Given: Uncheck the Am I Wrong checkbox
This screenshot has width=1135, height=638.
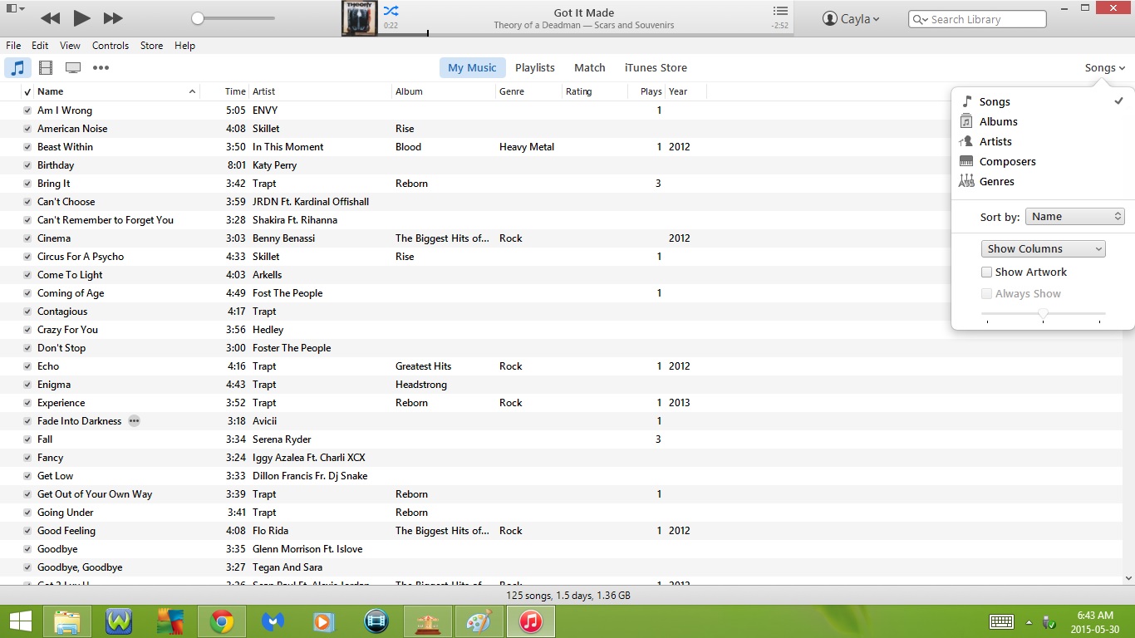Looking at the screenshot, I should click(27, 110).
